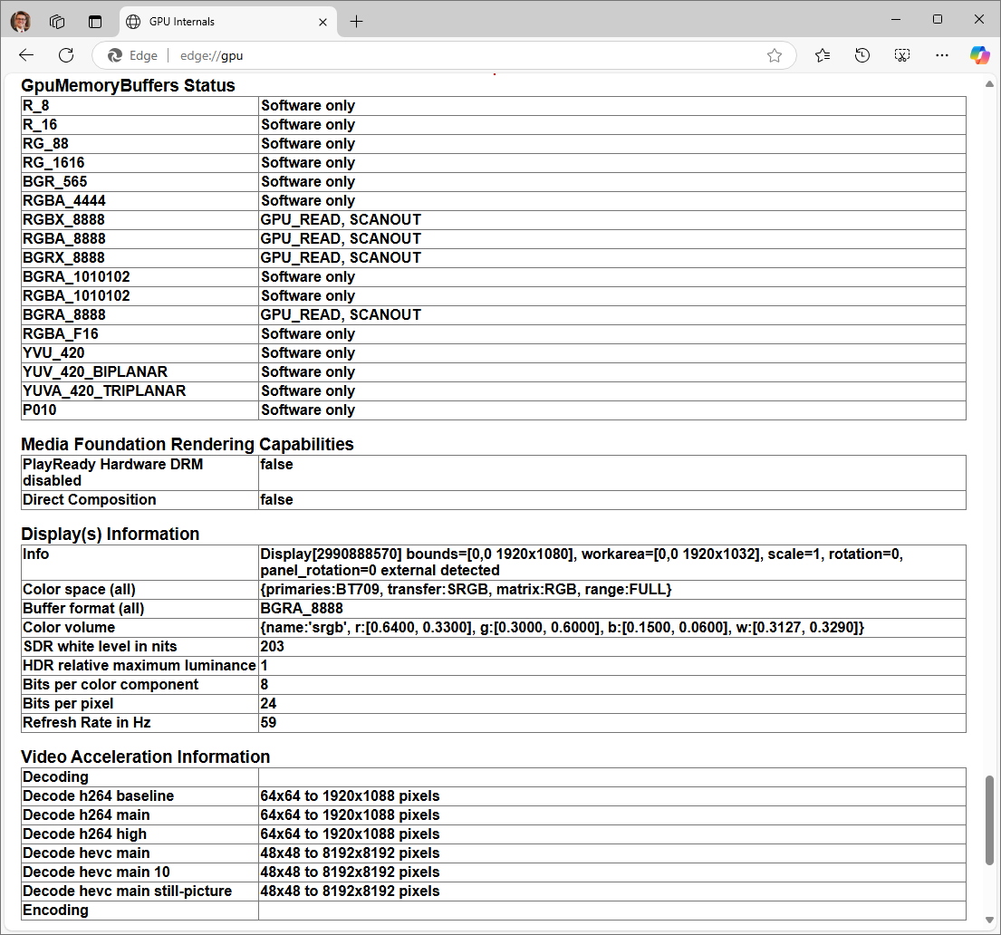The height and width of the screenshot is (935, 1001).
Task: Select the R_8 row label
Action: 35,105
